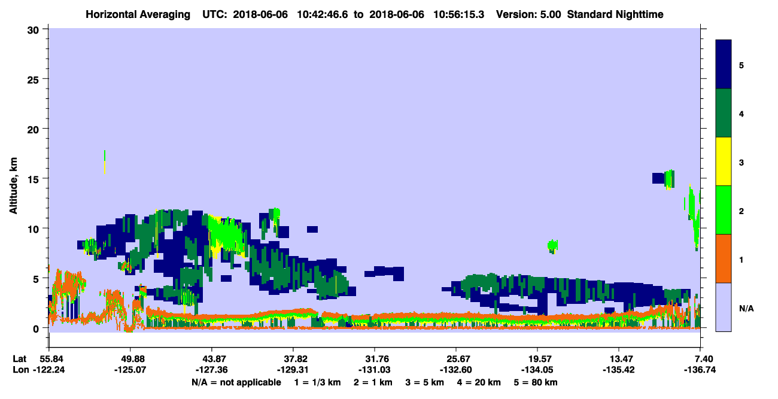This screenshot has width=778, height=399.
Task: Click 'Standard Nighttime' in the title
Action: coord(615,14)
